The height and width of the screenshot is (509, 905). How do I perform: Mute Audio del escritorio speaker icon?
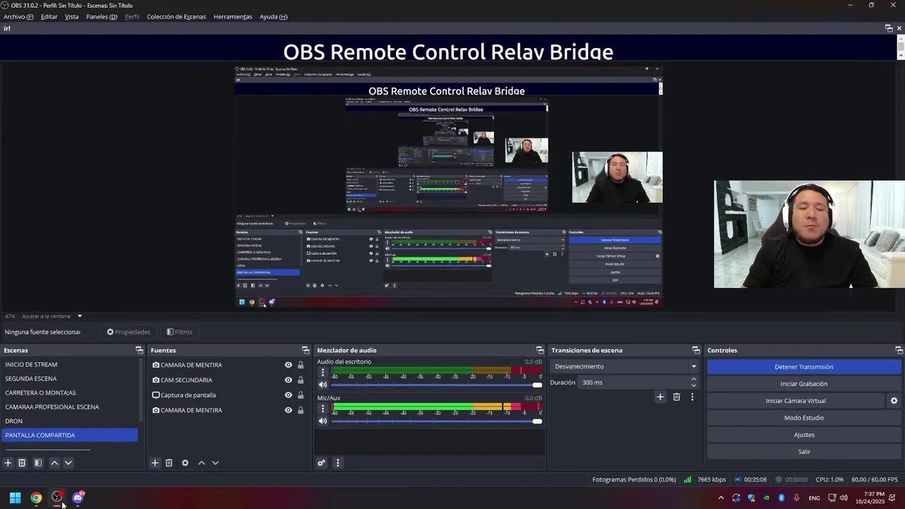(323, 385)
